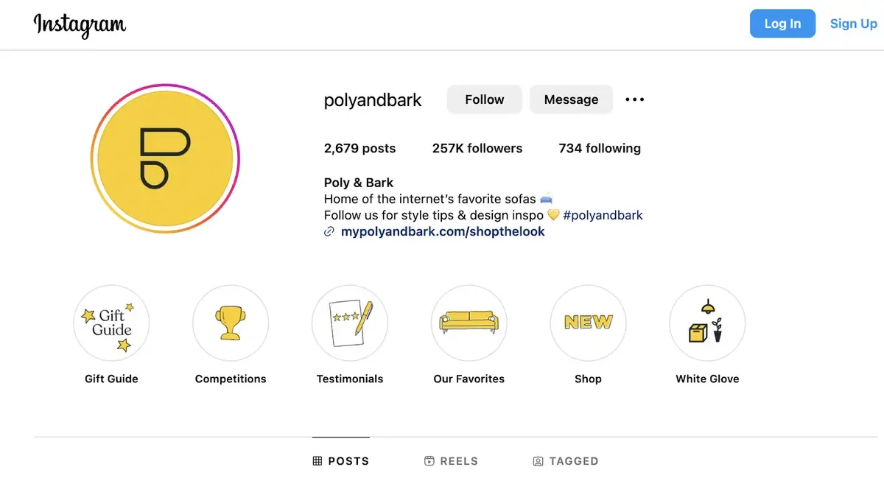Open the Our Favorites sofa highlight
The image size is (884, 478).
[469, 323]
